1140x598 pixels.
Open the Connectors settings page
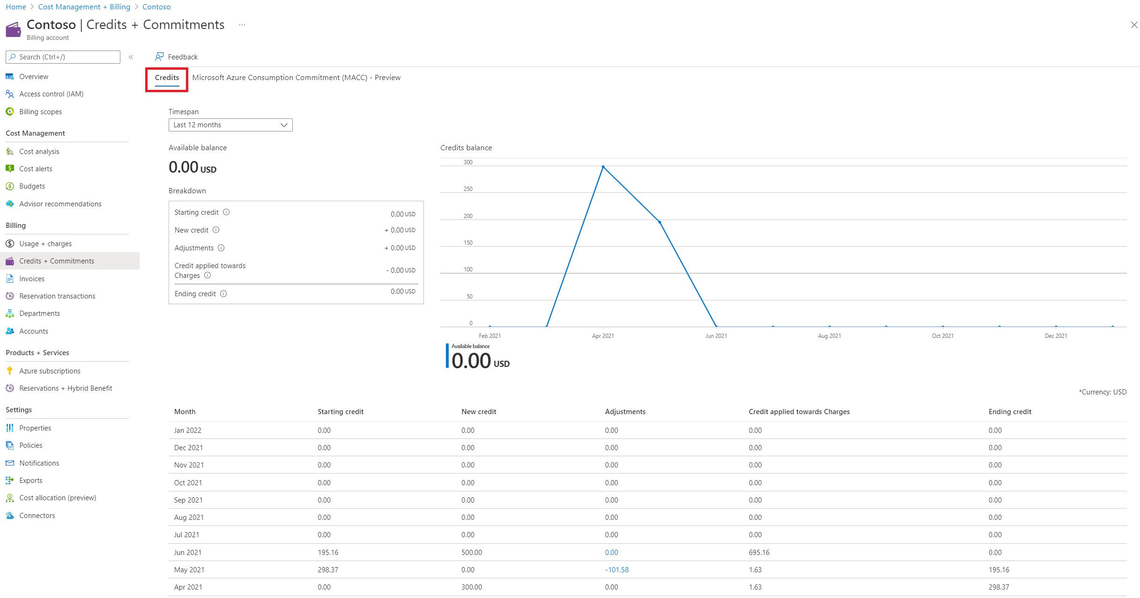(37, 515)
